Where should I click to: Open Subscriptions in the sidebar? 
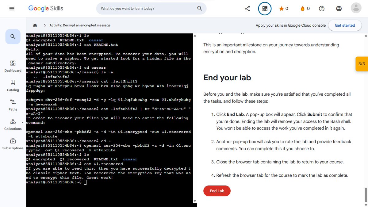point(13,144)
